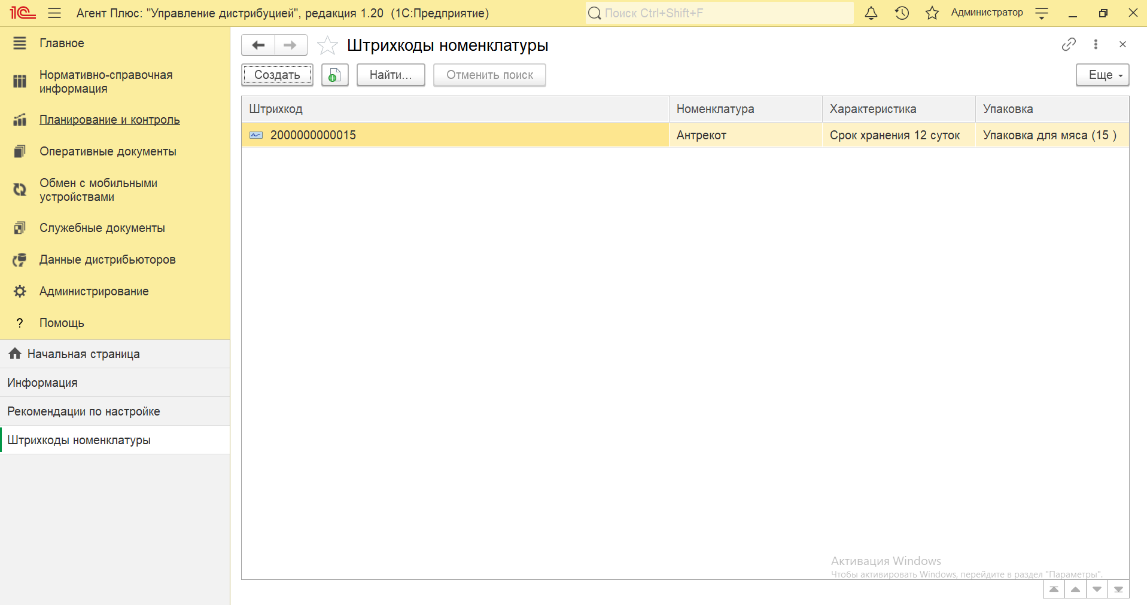1147x605 pixels.
Task: Open the service settings menu near Администратор
Action: [x=1042, y=13]
